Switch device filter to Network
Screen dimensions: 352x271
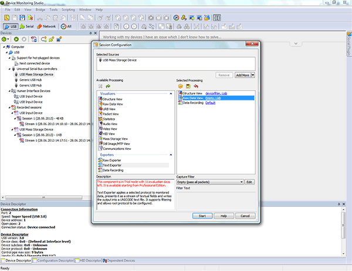pyautogui.click(x=46, y=26)
